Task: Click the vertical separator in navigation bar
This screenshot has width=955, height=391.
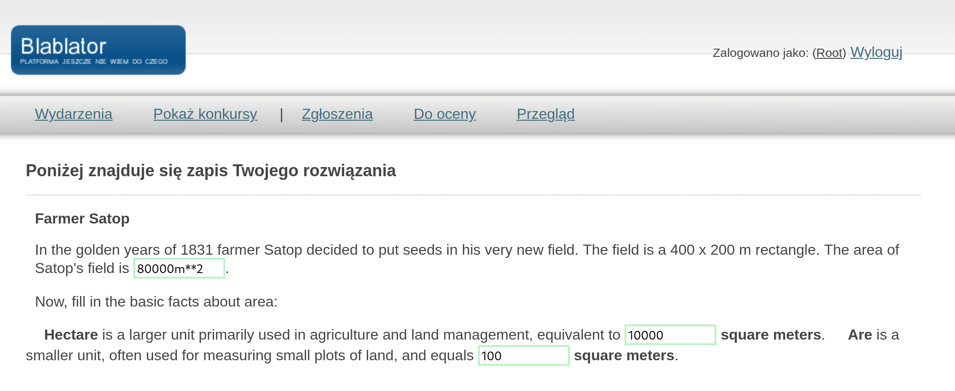Action: [x=281, y=114]
